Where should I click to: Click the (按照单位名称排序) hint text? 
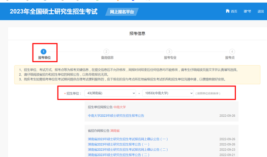click(x=208, y=93)
